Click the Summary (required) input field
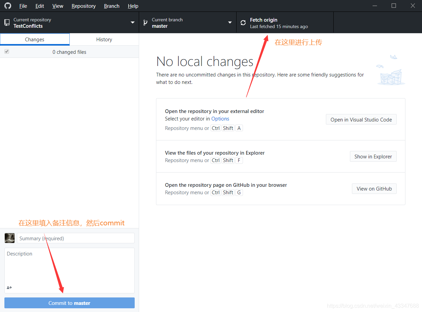 [76, 238]
